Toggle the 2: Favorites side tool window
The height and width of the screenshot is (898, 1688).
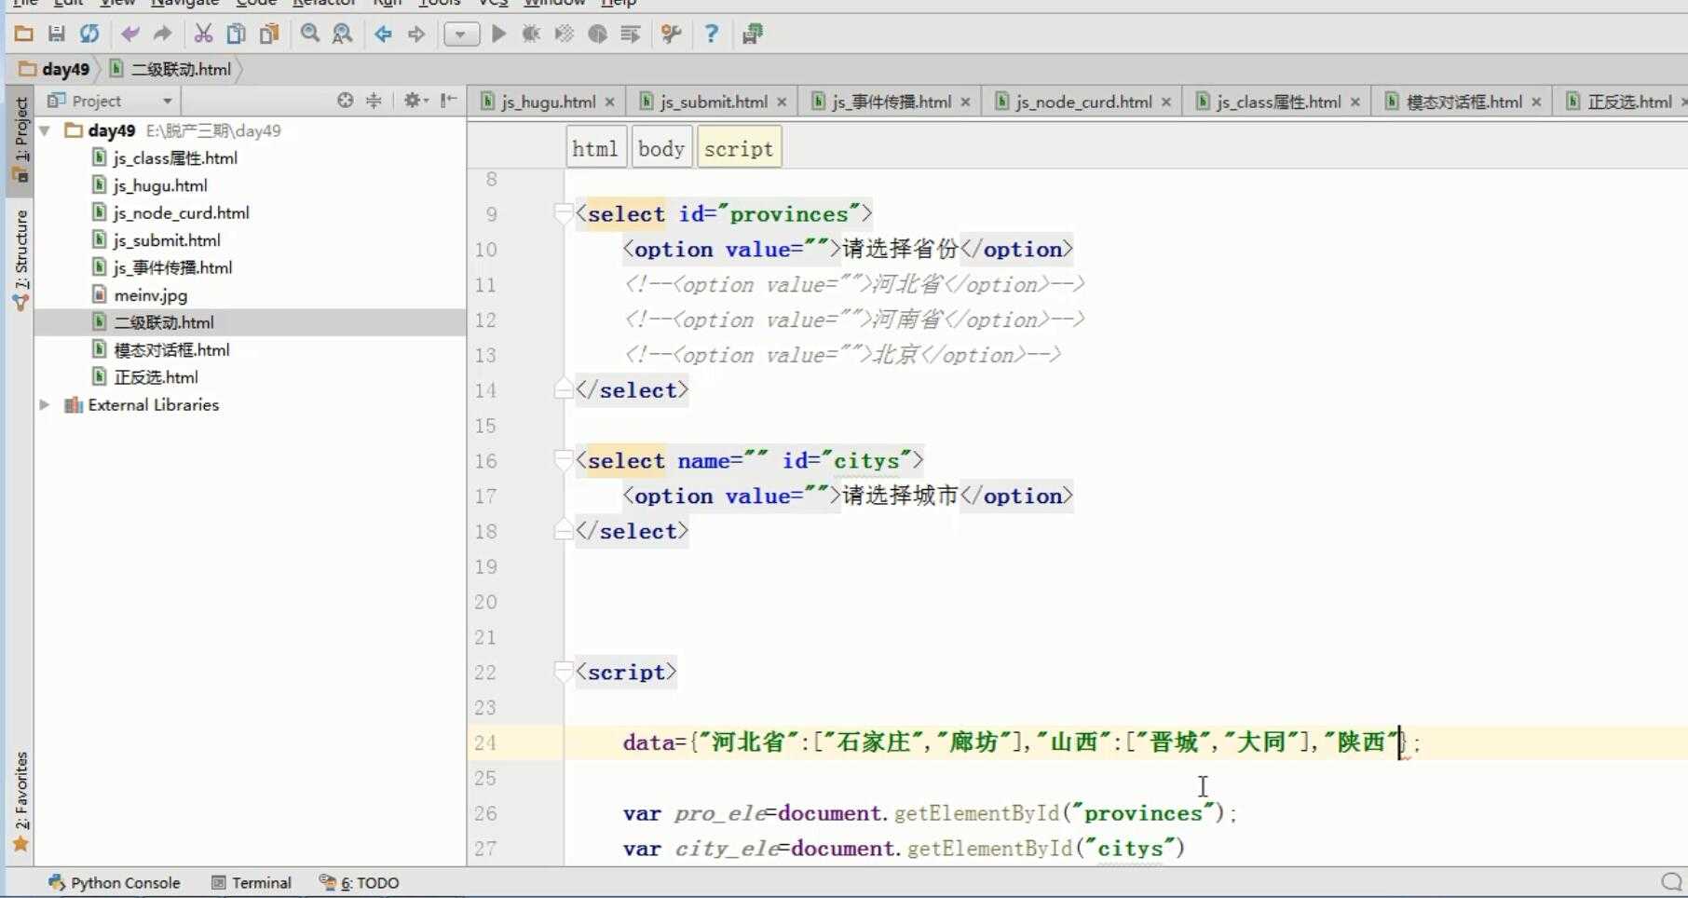[20, 801]
